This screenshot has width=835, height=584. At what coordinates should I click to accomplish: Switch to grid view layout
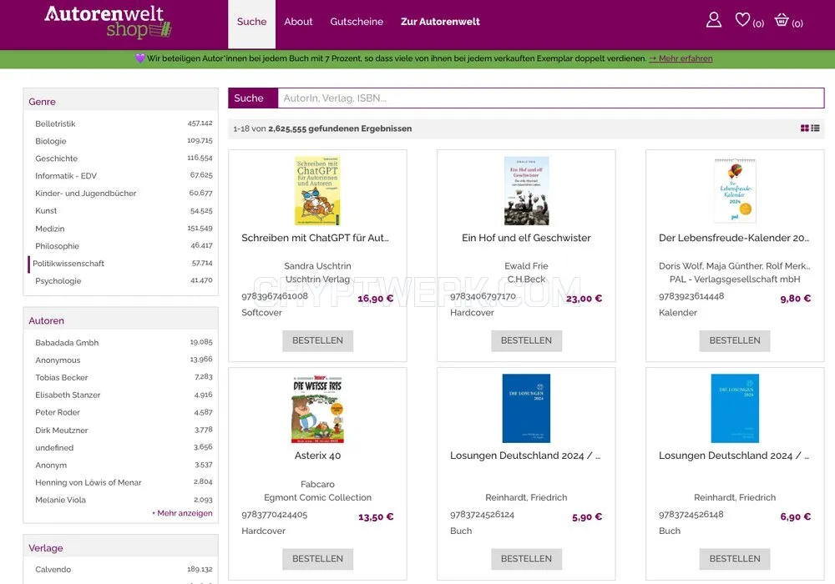[805, 128]
